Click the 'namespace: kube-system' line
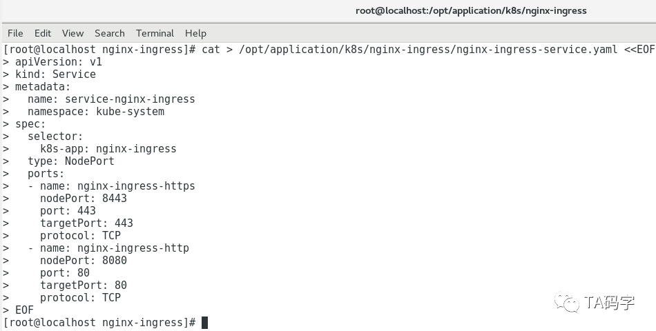This screenshot has width=656, height=331. click(96, 112)
